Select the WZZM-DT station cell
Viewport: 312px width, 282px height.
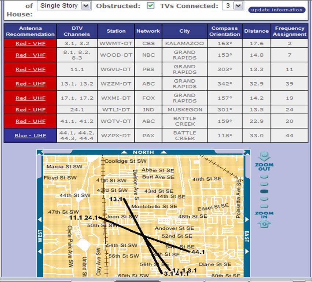tap(116, 84)
